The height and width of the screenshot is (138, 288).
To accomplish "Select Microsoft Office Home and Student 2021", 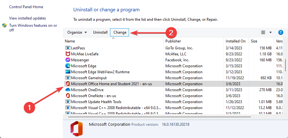I will [112, 84].
